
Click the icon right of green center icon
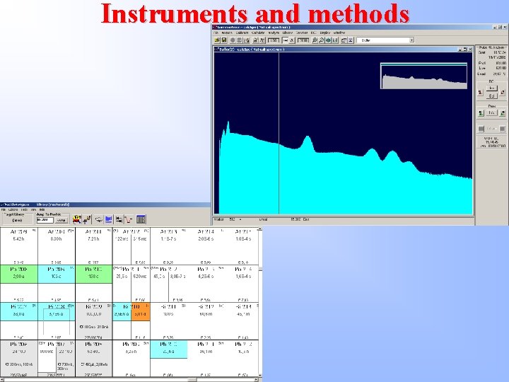point(335,40)
